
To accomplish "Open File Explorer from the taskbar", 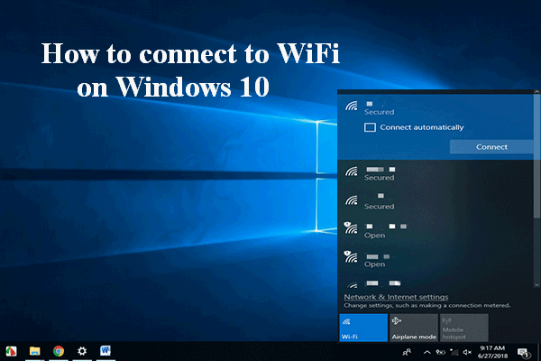I will (35, 351).
